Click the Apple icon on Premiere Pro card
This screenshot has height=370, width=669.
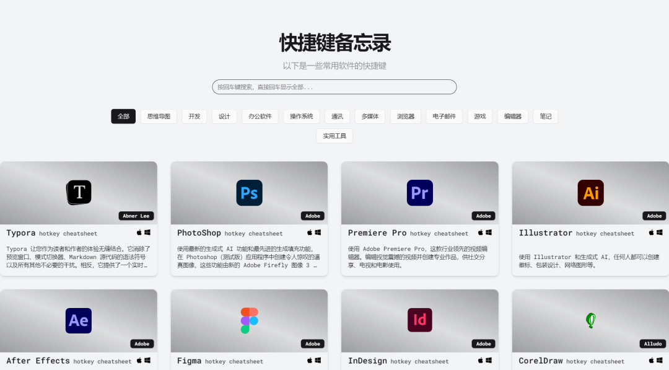coord(481,232)
